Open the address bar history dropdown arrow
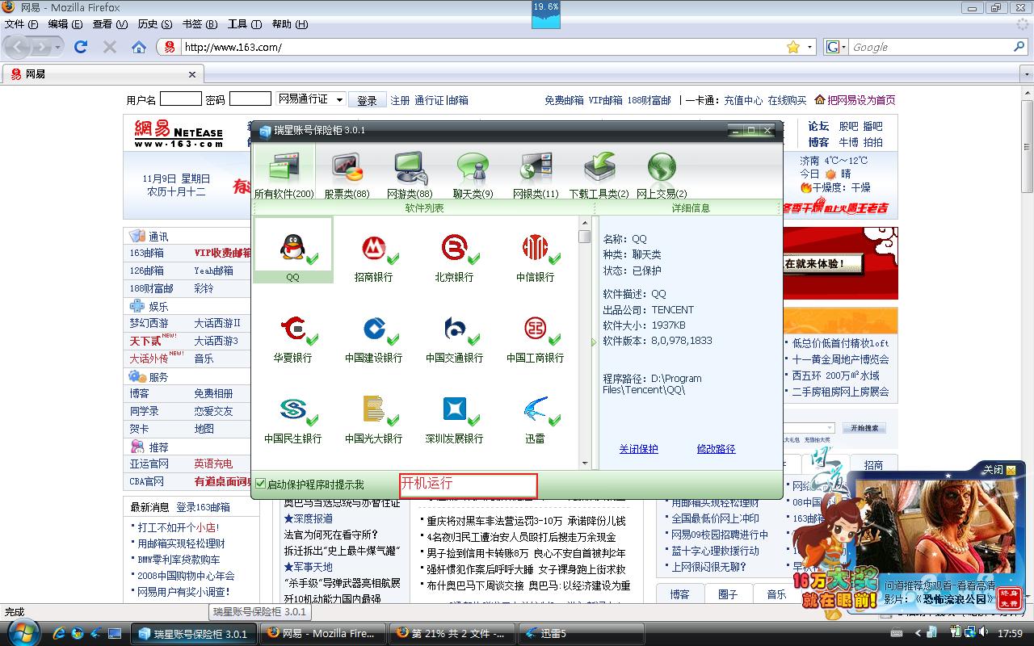Image resolution: width=1034 pixels, height=646 pixels. click(810, 47)
